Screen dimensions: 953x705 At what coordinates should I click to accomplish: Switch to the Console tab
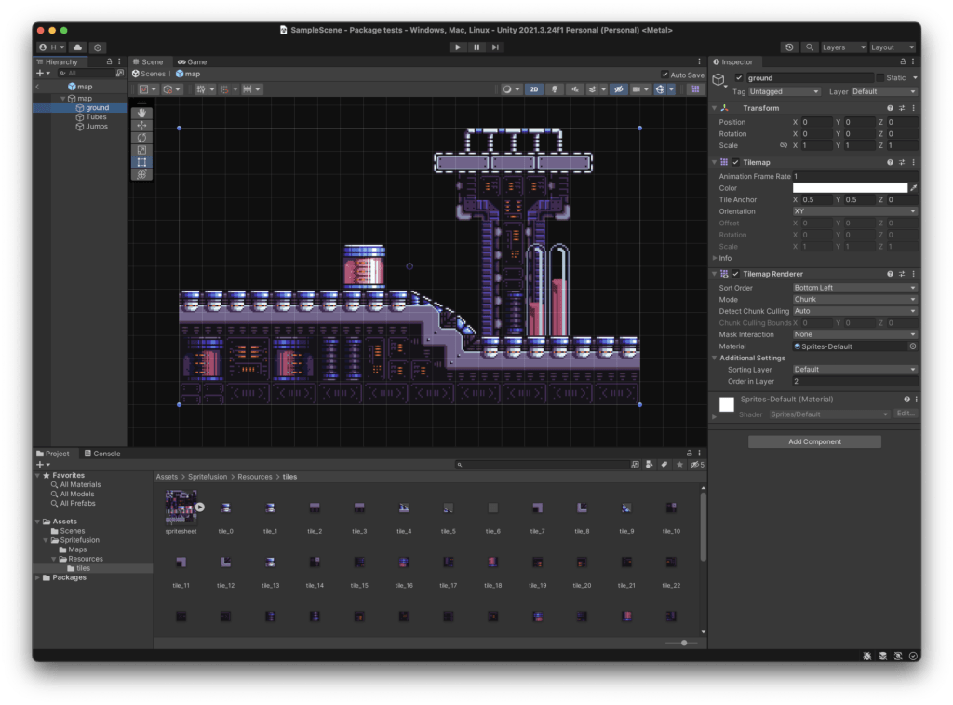[102, 454]
